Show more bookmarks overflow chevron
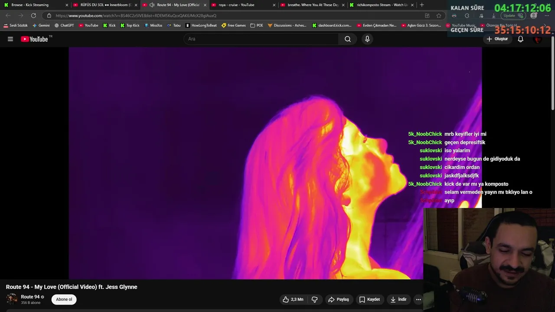555x312 pixels. point(545,26)
